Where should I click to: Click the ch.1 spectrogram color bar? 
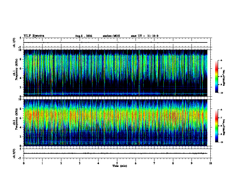(x=217, y=77)
